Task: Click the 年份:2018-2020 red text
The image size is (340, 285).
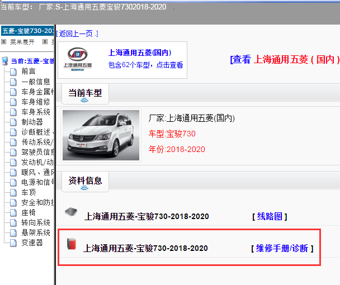Action: point(177,149)
